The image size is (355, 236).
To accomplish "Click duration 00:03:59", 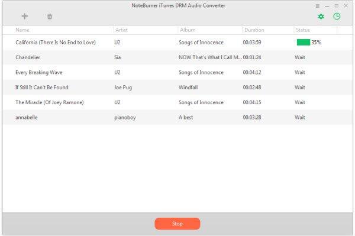I will pos(252,43).
